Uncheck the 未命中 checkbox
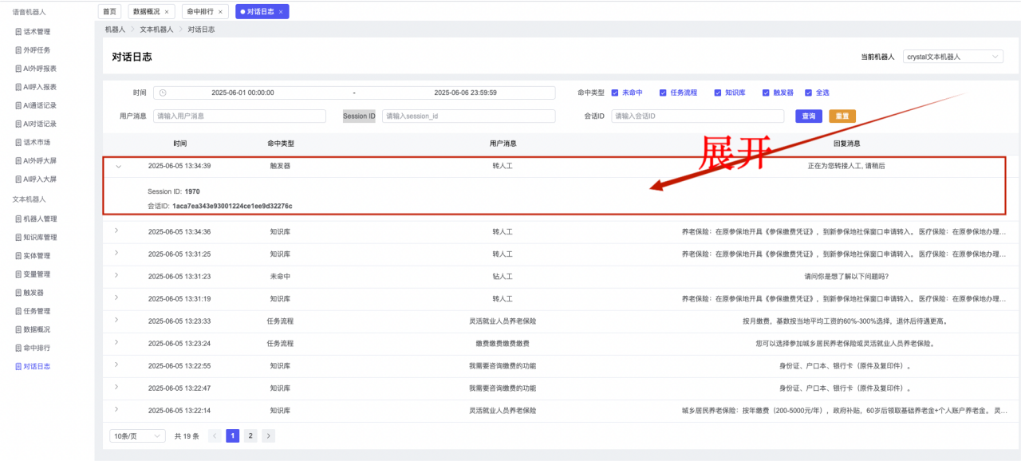This screenshot has width=1021, height=461. click(615, 93)
